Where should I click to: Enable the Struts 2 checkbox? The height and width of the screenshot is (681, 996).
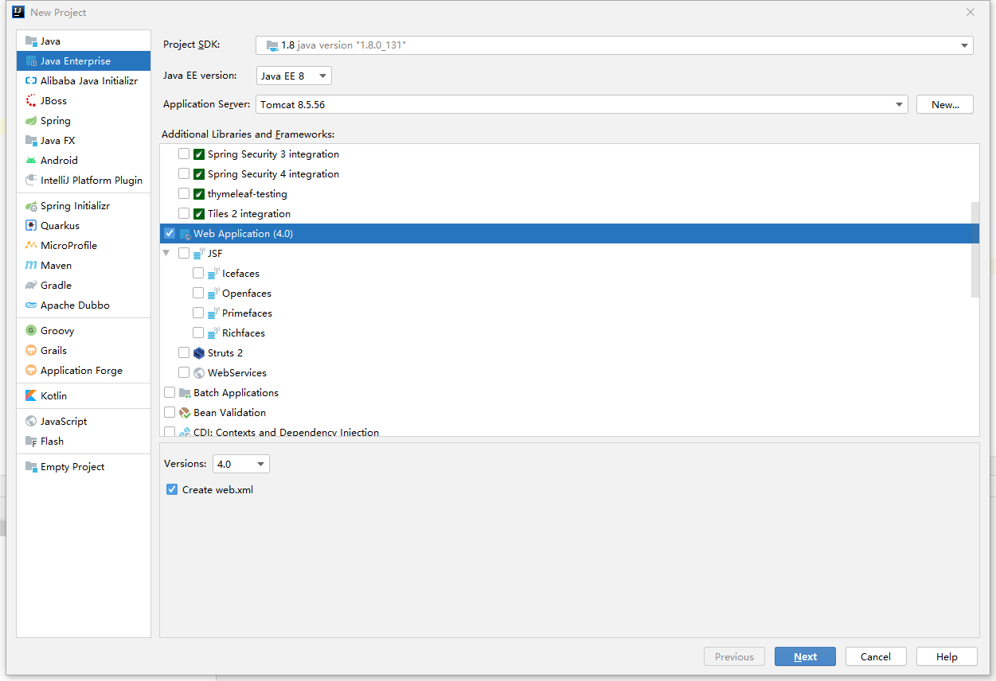click(x=184, y=353)
